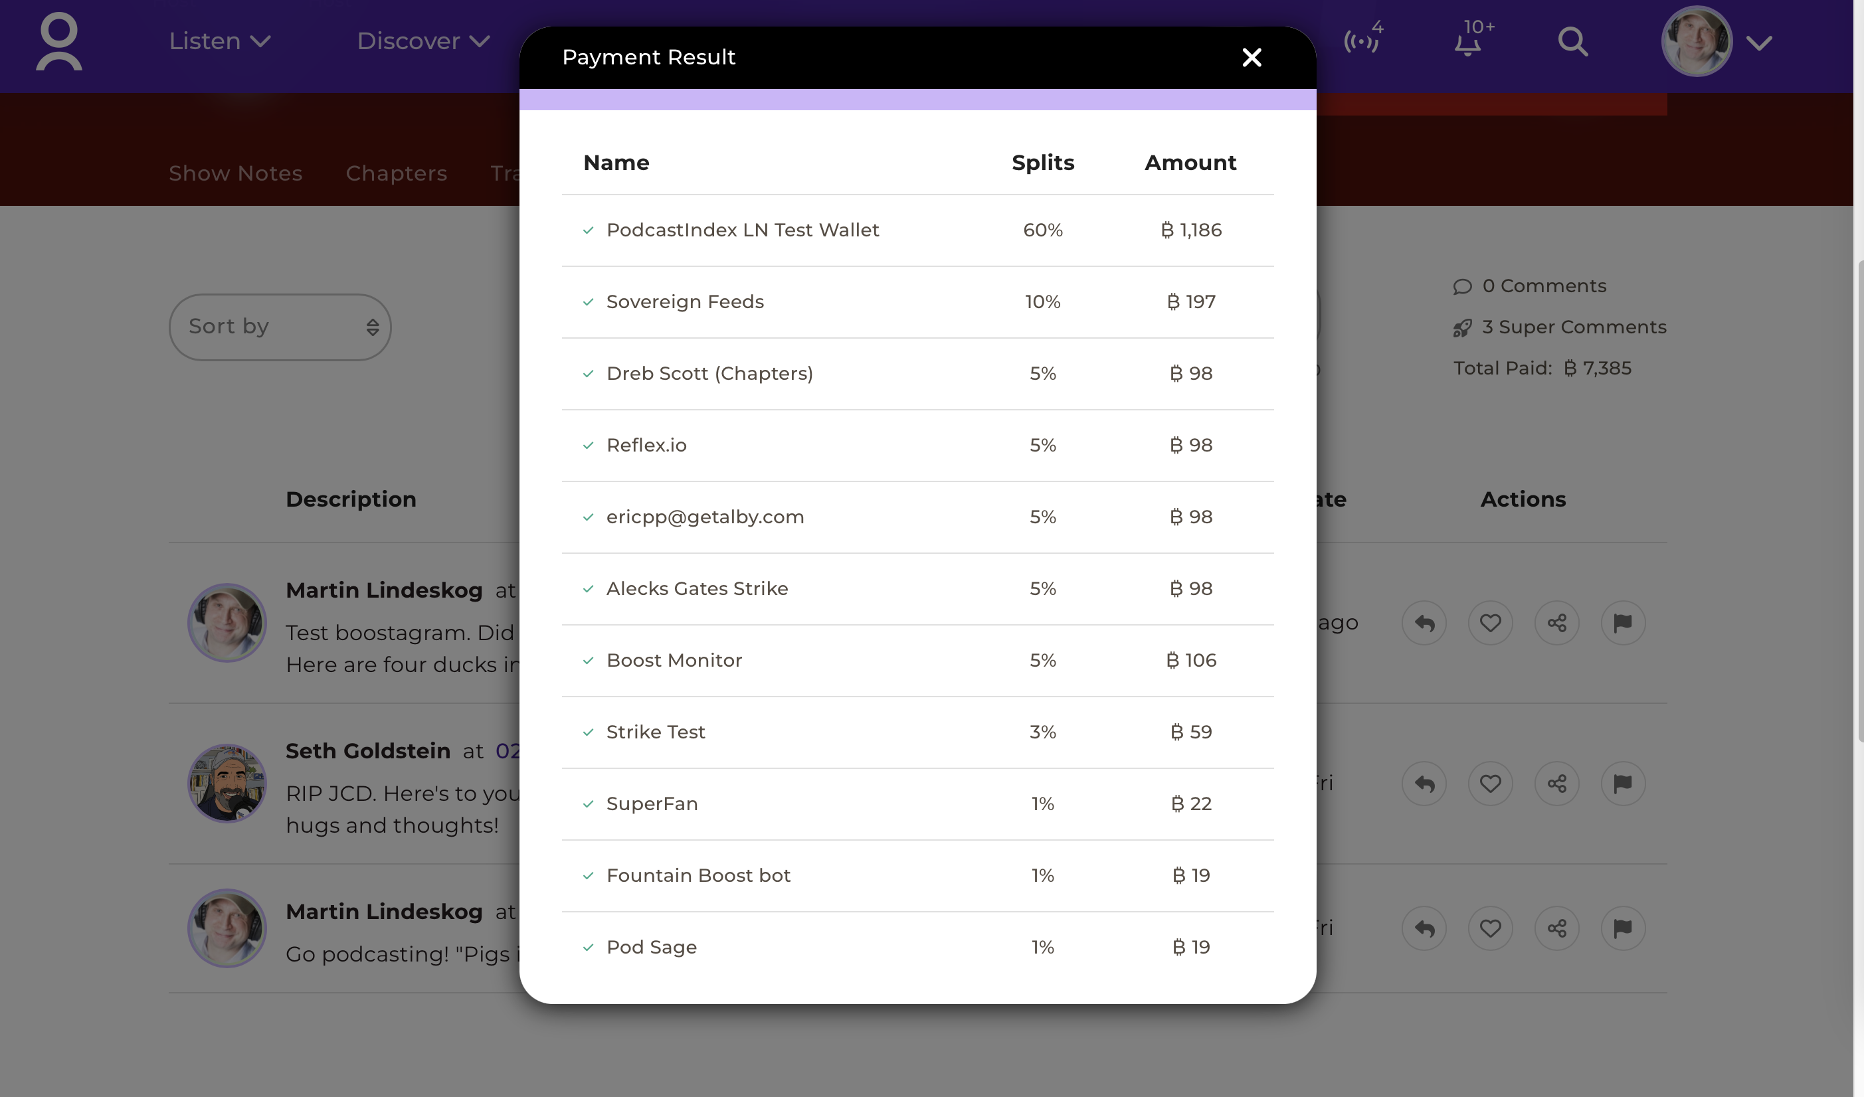Open Martin Lindeskog's name on Go podcasting comment
This screenshot has height=1097, width=1864.
coord(384,912)
